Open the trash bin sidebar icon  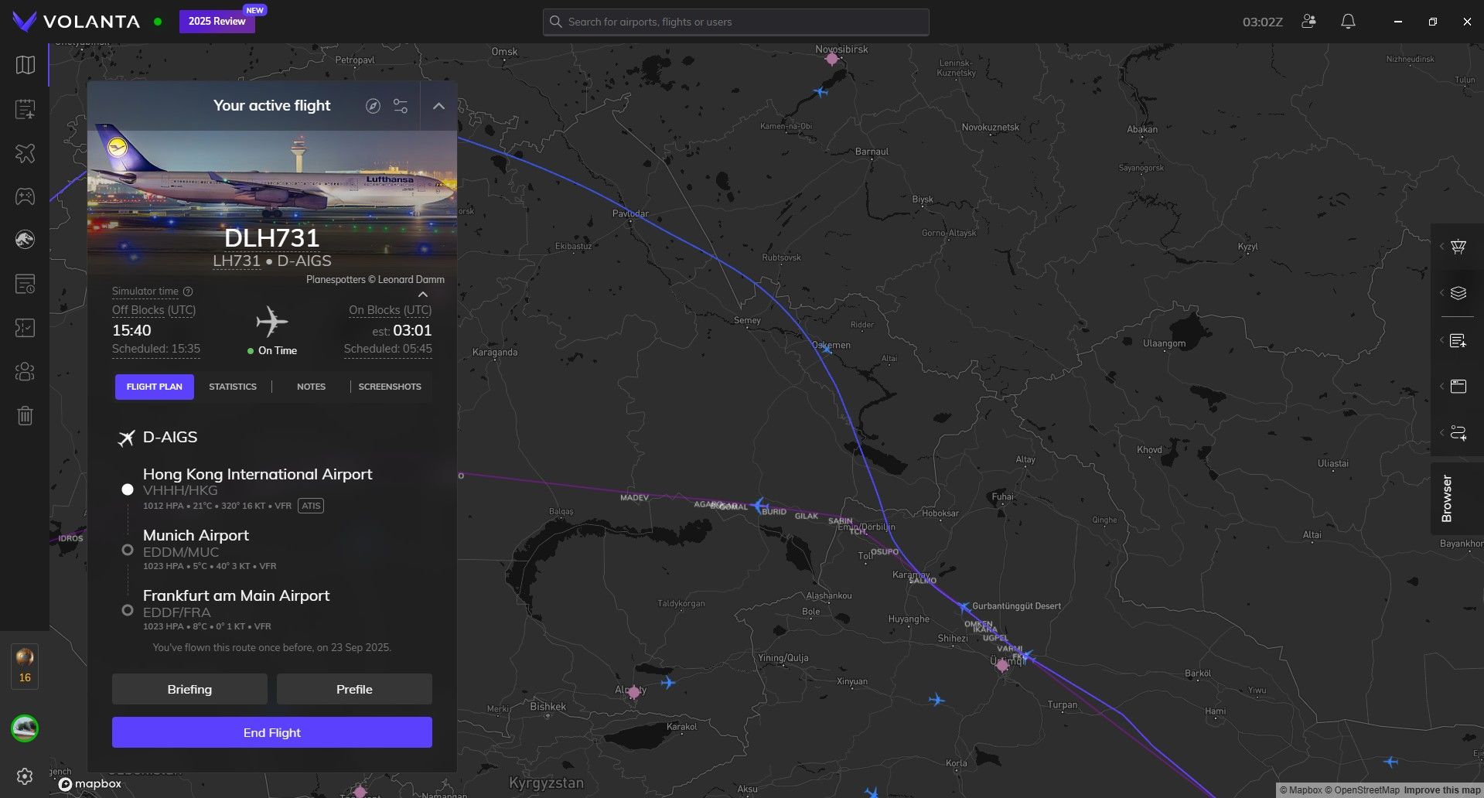pos(26,416)
